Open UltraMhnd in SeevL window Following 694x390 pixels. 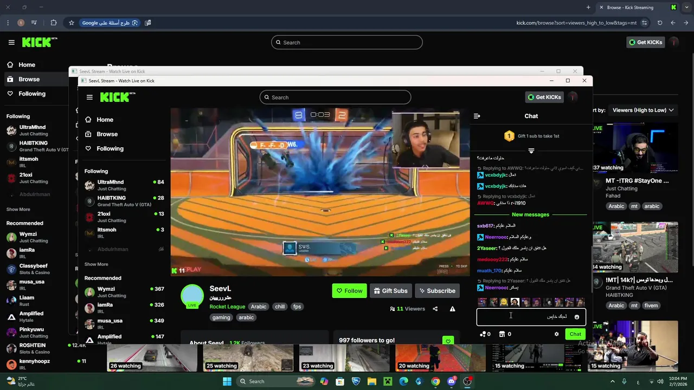pos(124,185)
